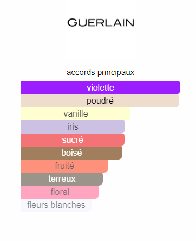Choose the pale yellow vanille bar
The width and height of the screenshot is (196, 241).
(76, 114)
